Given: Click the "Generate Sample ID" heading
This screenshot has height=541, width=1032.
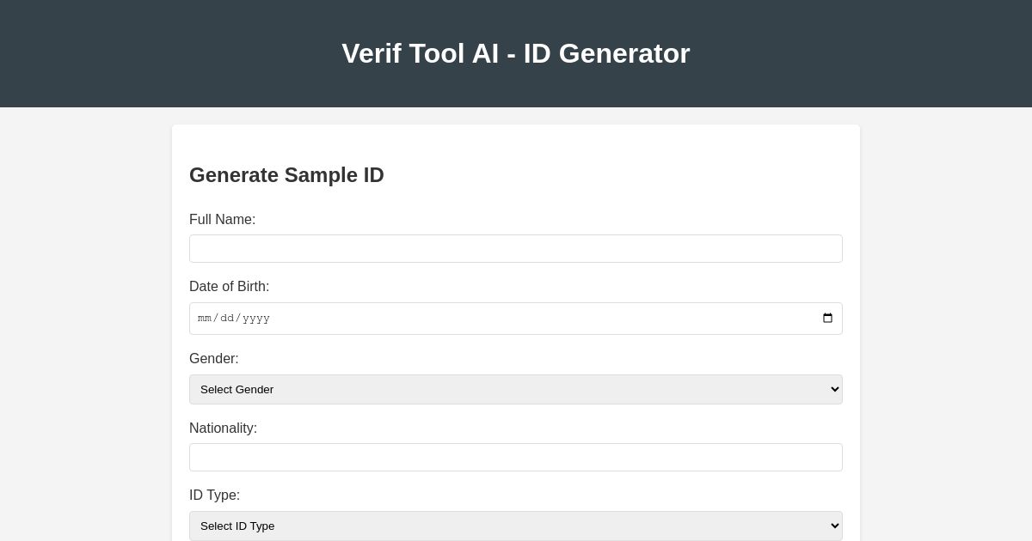Looking at the screenshot, I should (286, 175).
